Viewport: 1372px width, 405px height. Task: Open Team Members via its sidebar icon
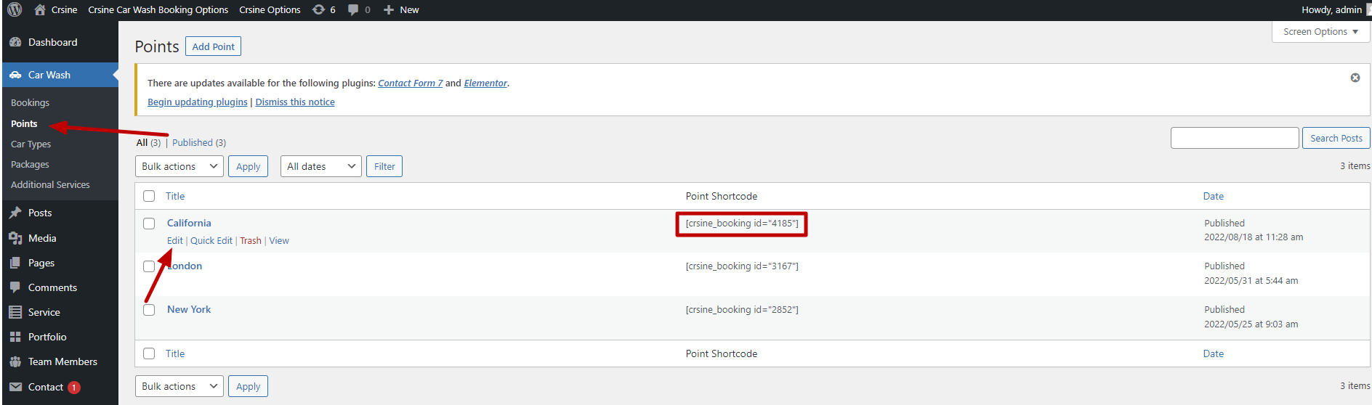pyautogui.click(x=15, y=361)
